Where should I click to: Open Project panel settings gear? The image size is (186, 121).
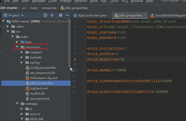point(61,15)
